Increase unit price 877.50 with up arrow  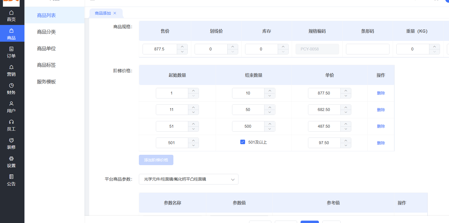pos(346,91)
